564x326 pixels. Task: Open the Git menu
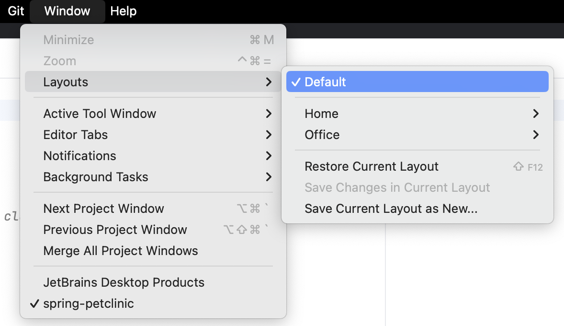point(15,11)
